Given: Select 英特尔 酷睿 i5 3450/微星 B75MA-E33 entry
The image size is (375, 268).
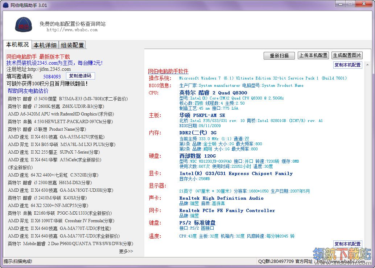Looking at the screenshot, I should (x=68, y=99).
